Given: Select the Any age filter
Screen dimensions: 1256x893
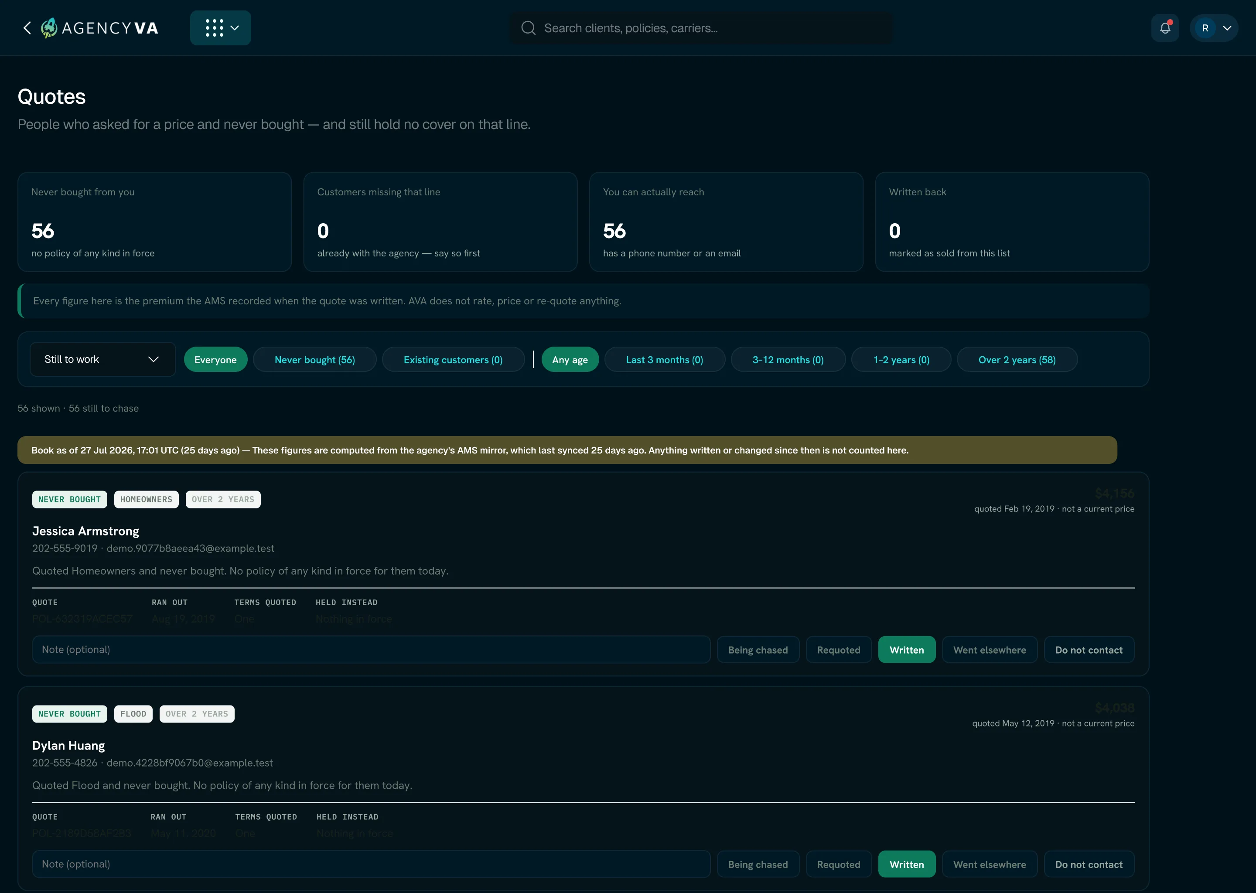Looking at the screenshot, I should point(570,360).
